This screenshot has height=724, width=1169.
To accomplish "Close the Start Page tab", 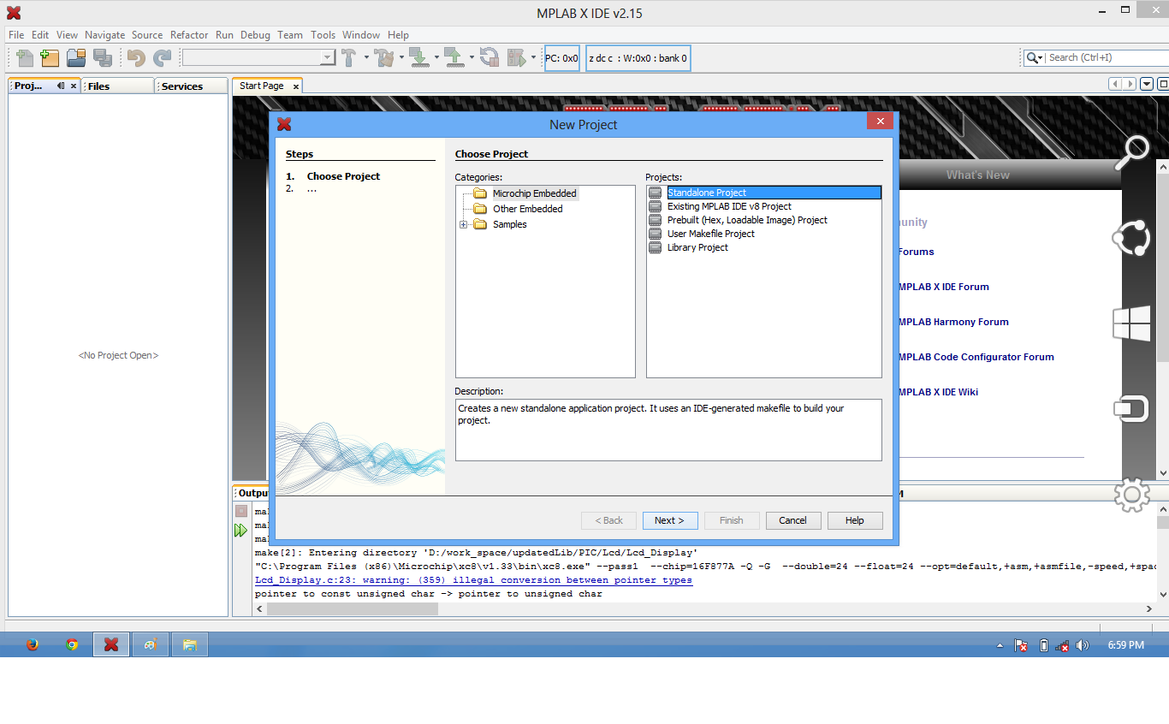I will [x=296, y=86].
